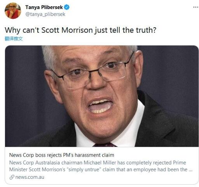Viewport: 199px width, 187px height.
Task: Open the Tanya Plibersek display name
Action: [x=44, y=7]
